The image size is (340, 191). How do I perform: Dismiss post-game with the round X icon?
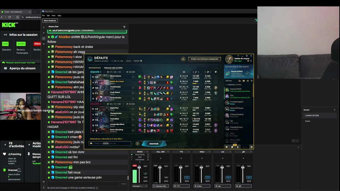coord(137,144)
